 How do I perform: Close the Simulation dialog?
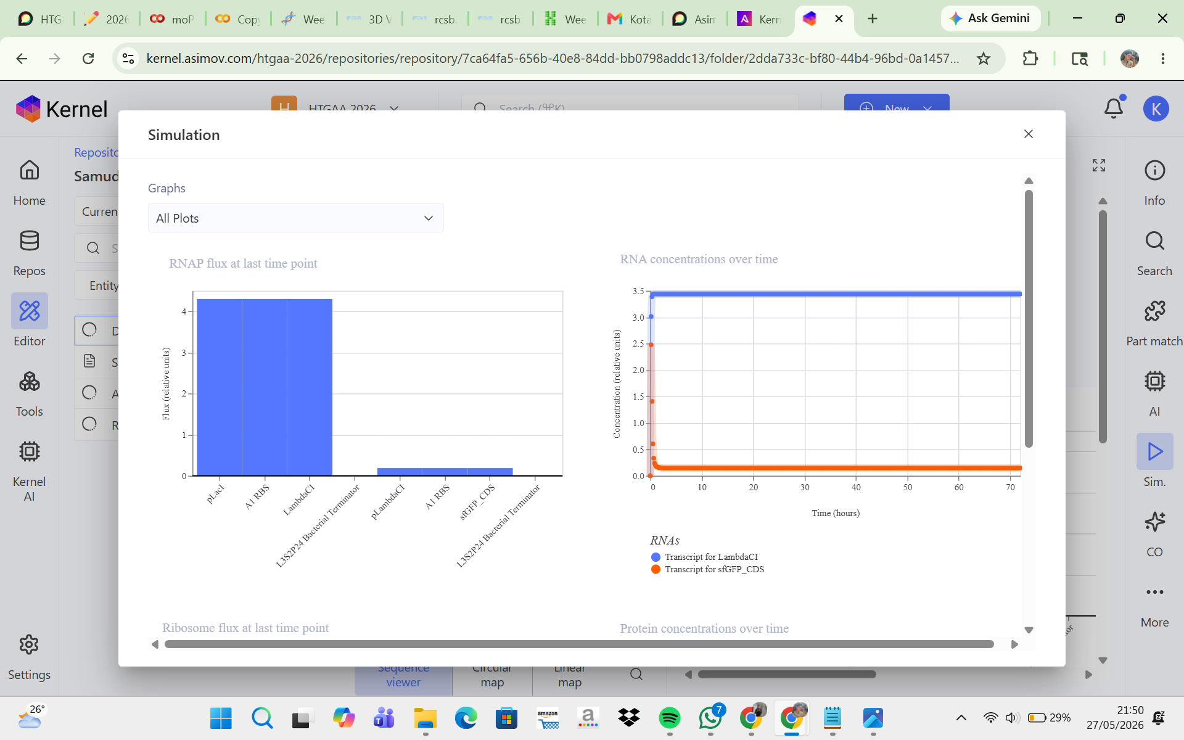click(x=1028, y=134)
